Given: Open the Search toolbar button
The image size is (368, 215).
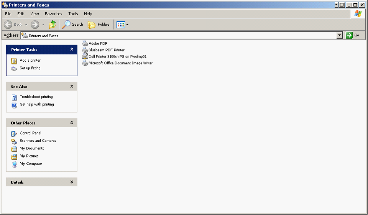Looking at the screenshot, I should [x=73, y=25].
